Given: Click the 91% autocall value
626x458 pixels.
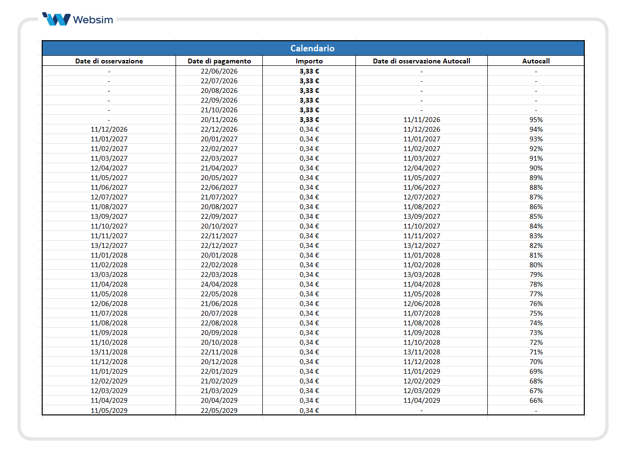Looking at the screenshot, I should tap(536, 158).
